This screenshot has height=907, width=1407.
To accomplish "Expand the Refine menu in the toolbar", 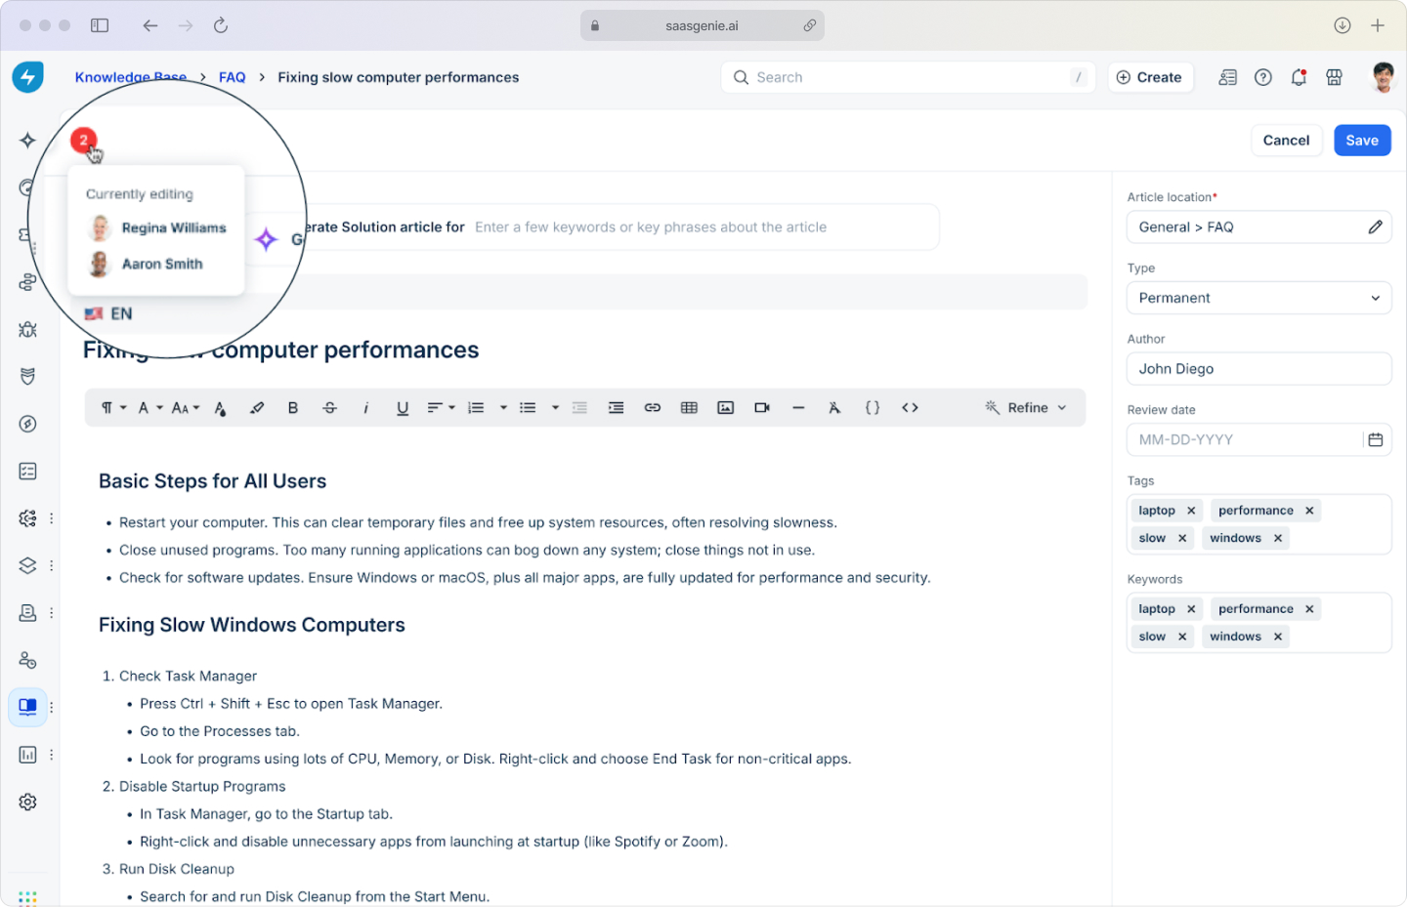I will (1026, 407).
